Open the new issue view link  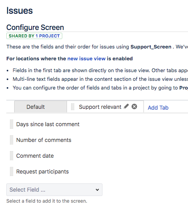[x=86, y=58]
